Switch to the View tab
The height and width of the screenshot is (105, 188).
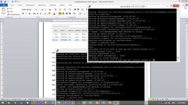pyautogui.click(x=70, y=5)
